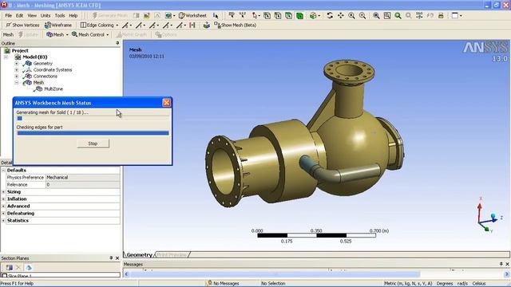Open the Tools menu
The height and width of the screenshot is (287, 511).
coord(60,15)
